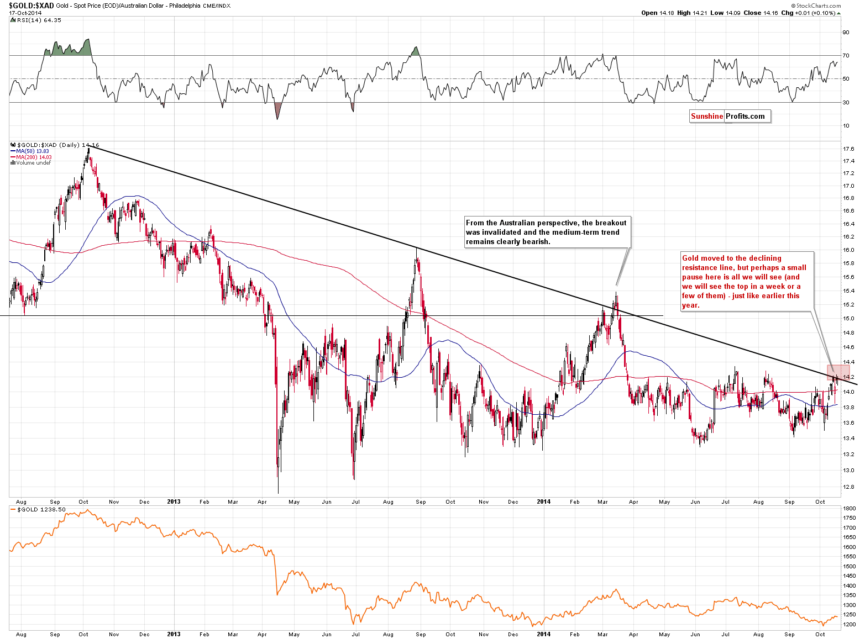
Task: Click the 70 level on the RSI axis
Action: (846, 56)
